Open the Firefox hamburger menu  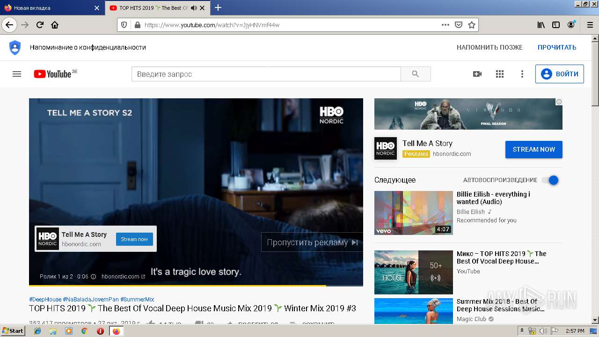[589, 25]
